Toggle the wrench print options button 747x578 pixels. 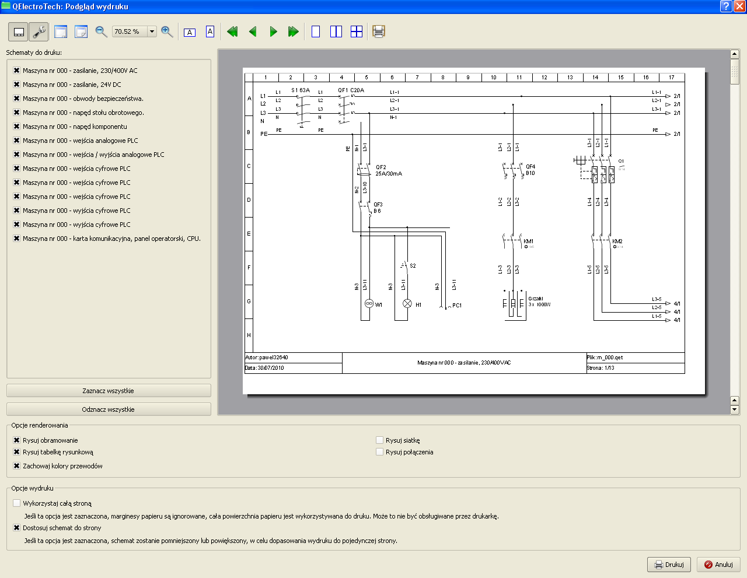[39, 31]
